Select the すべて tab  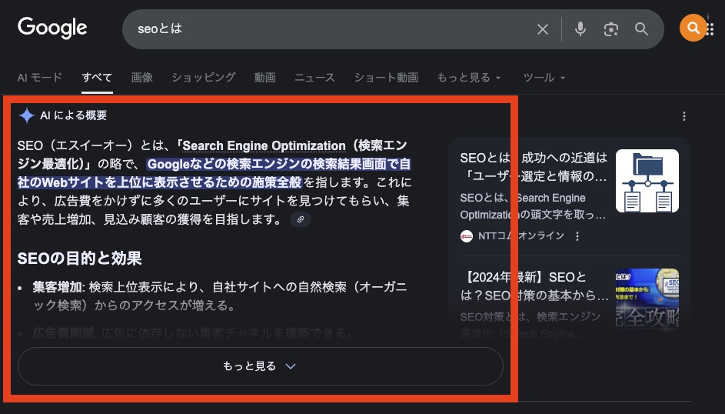(x=97, y=77)
